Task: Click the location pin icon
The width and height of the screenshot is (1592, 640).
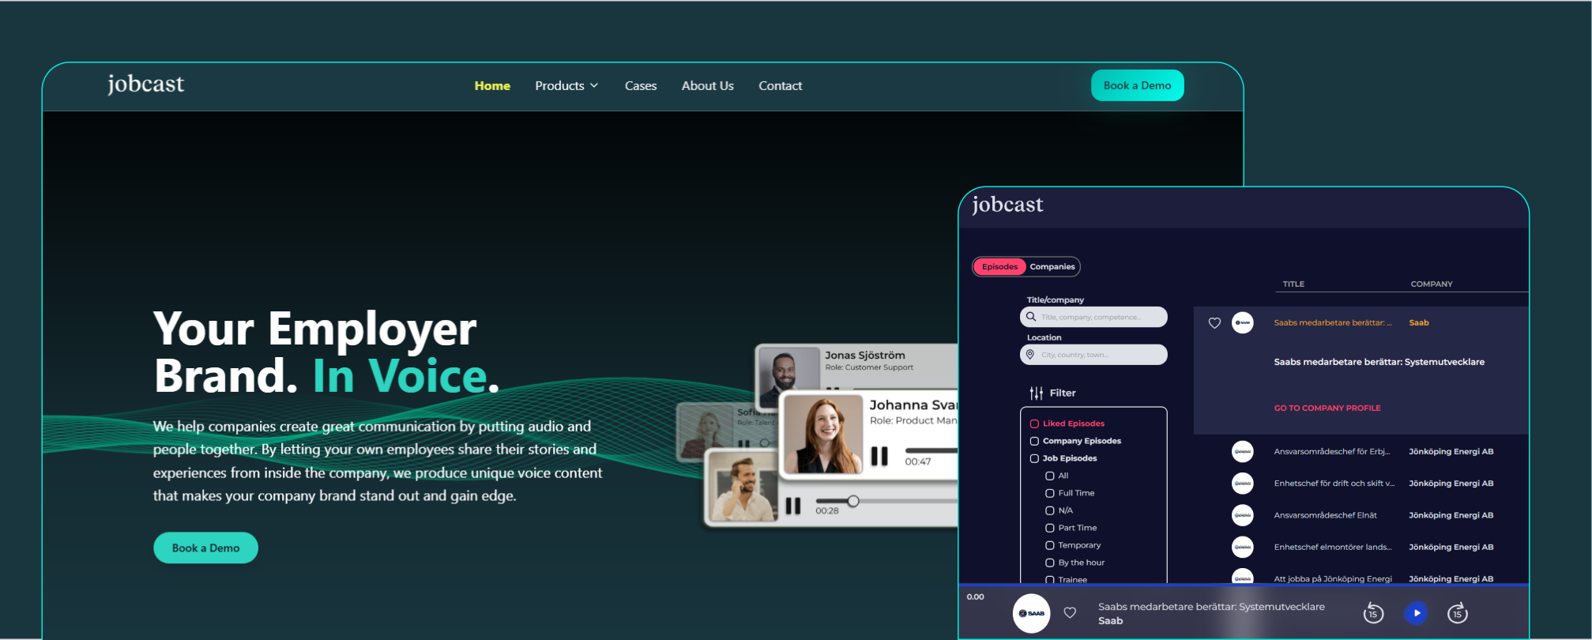Action: [1030, 355]
